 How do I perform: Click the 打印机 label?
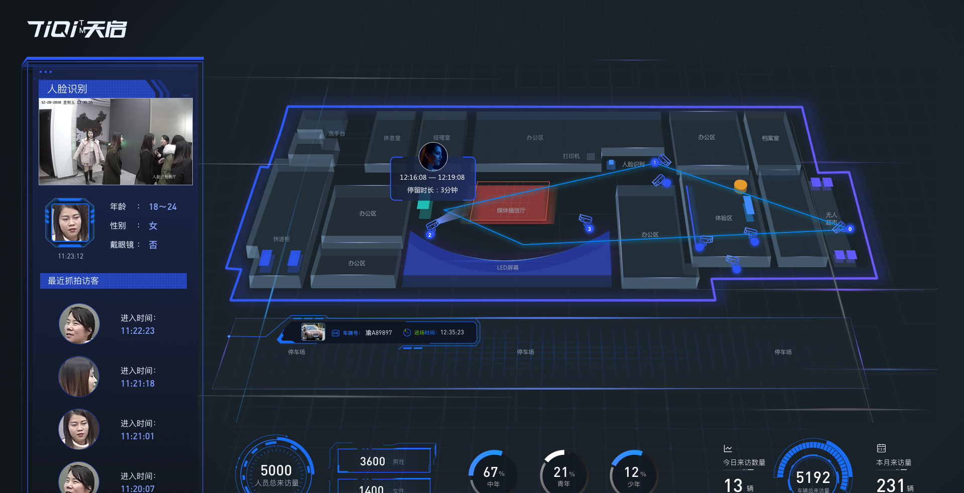click(571, 156)
